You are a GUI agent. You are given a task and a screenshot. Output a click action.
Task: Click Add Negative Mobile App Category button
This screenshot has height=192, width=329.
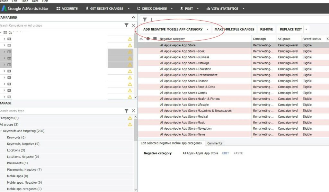click(x=173, y=29)
